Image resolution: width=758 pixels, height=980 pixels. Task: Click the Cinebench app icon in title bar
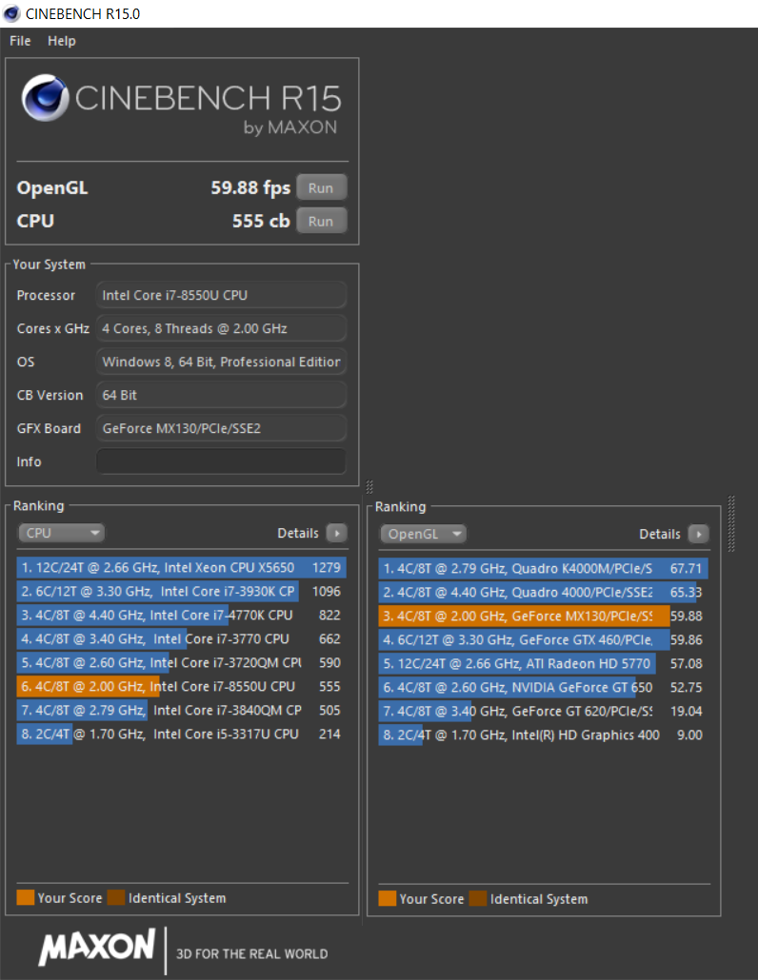point(12,14)
